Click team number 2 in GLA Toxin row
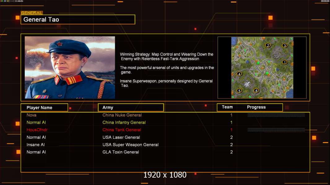The image size is (330, 185). click(x=232, y=152)
